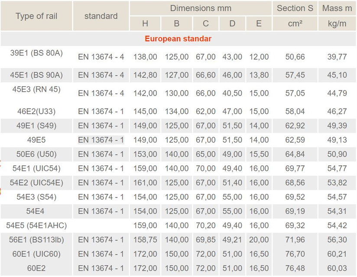The width and height of the screenshot is (357, 277).
Task: Select the "56E1 (BS113lb)" rail type
Action: 36,240
